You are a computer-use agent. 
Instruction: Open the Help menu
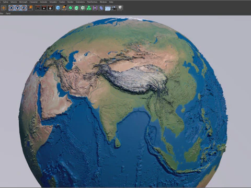pyautogui.click(x=111, y=2)
